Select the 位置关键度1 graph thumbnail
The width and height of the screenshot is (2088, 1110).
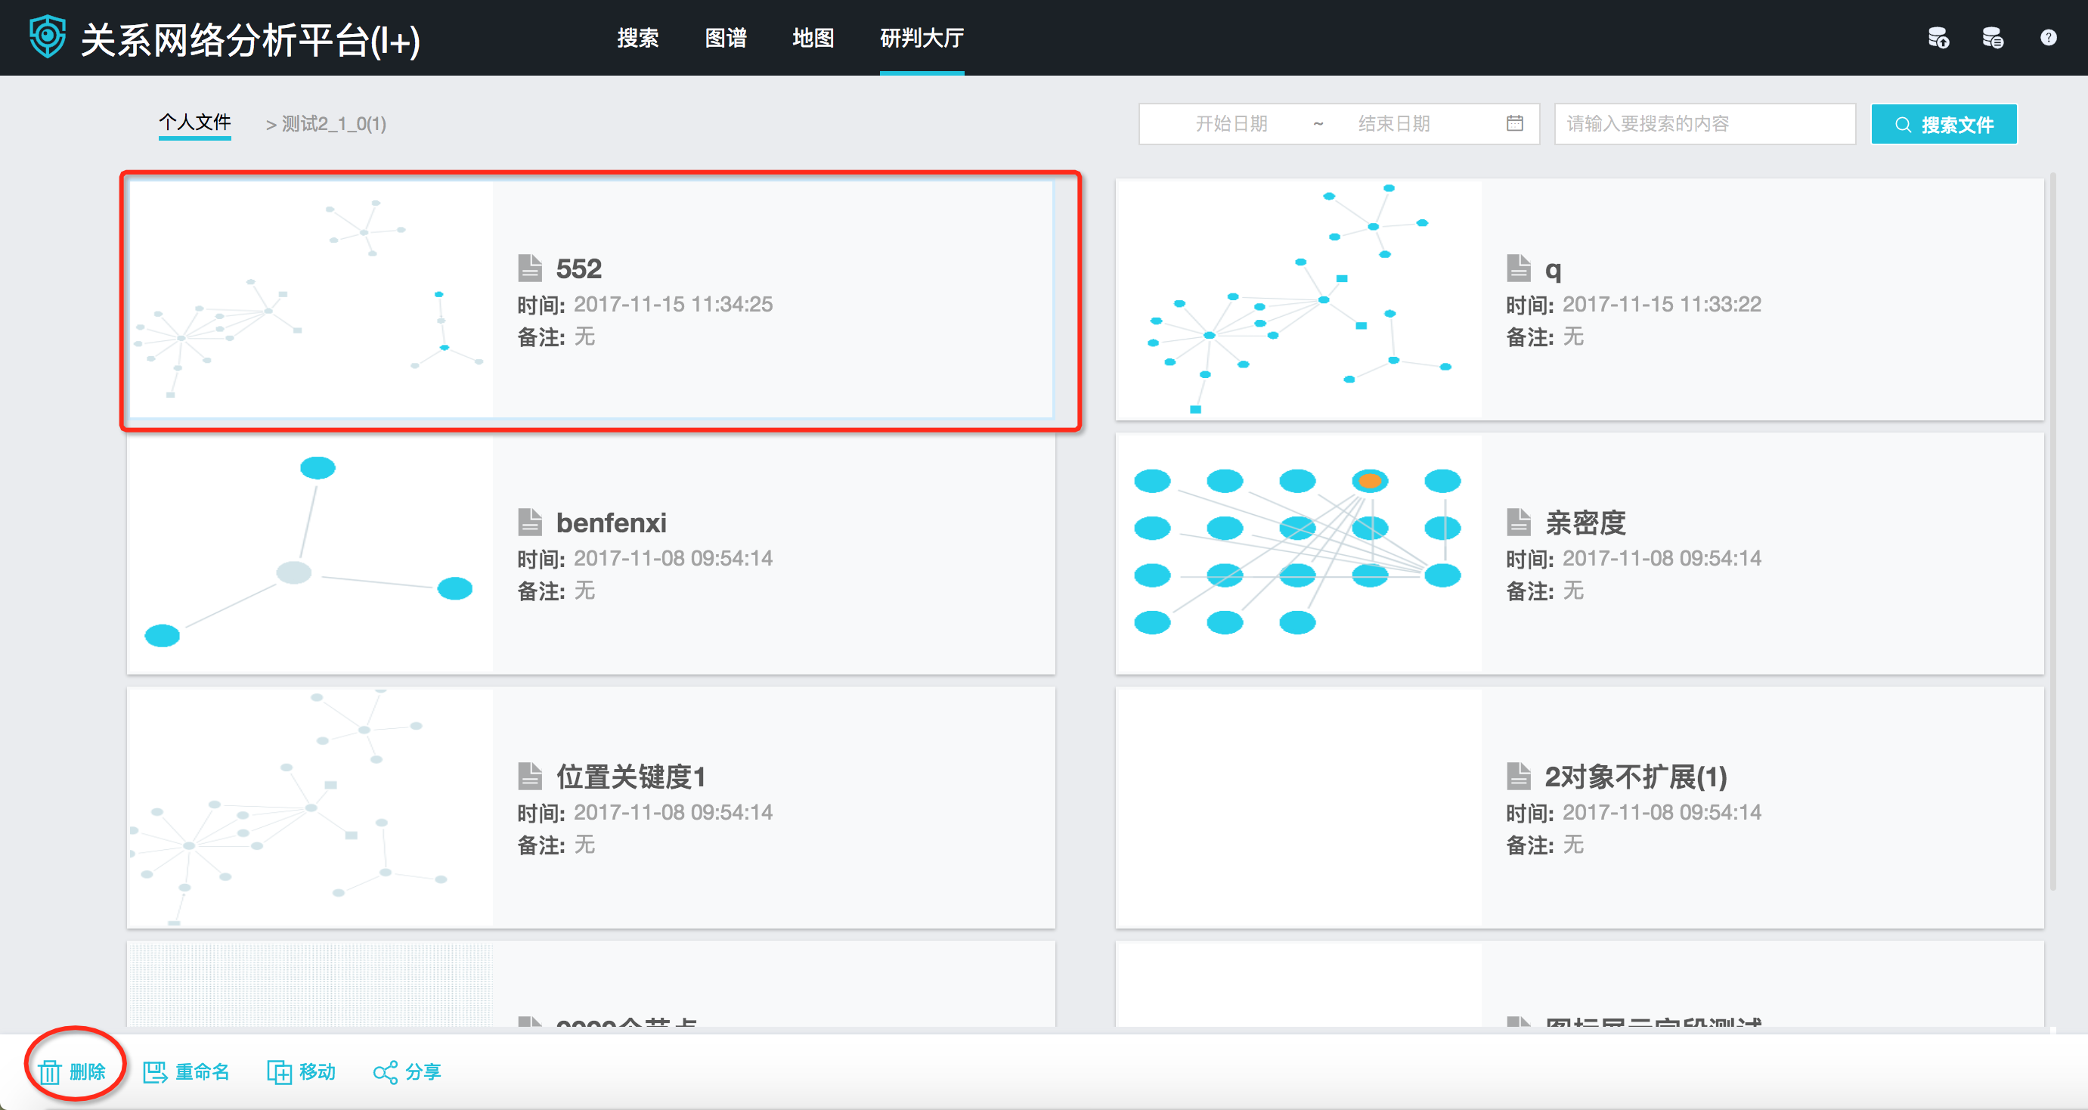click(x=311, y=808)
